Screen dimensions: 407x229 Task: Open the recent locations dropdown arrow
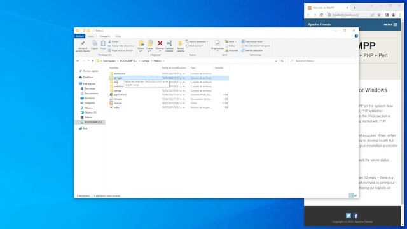pyautogui.click(x=88, y=61)
